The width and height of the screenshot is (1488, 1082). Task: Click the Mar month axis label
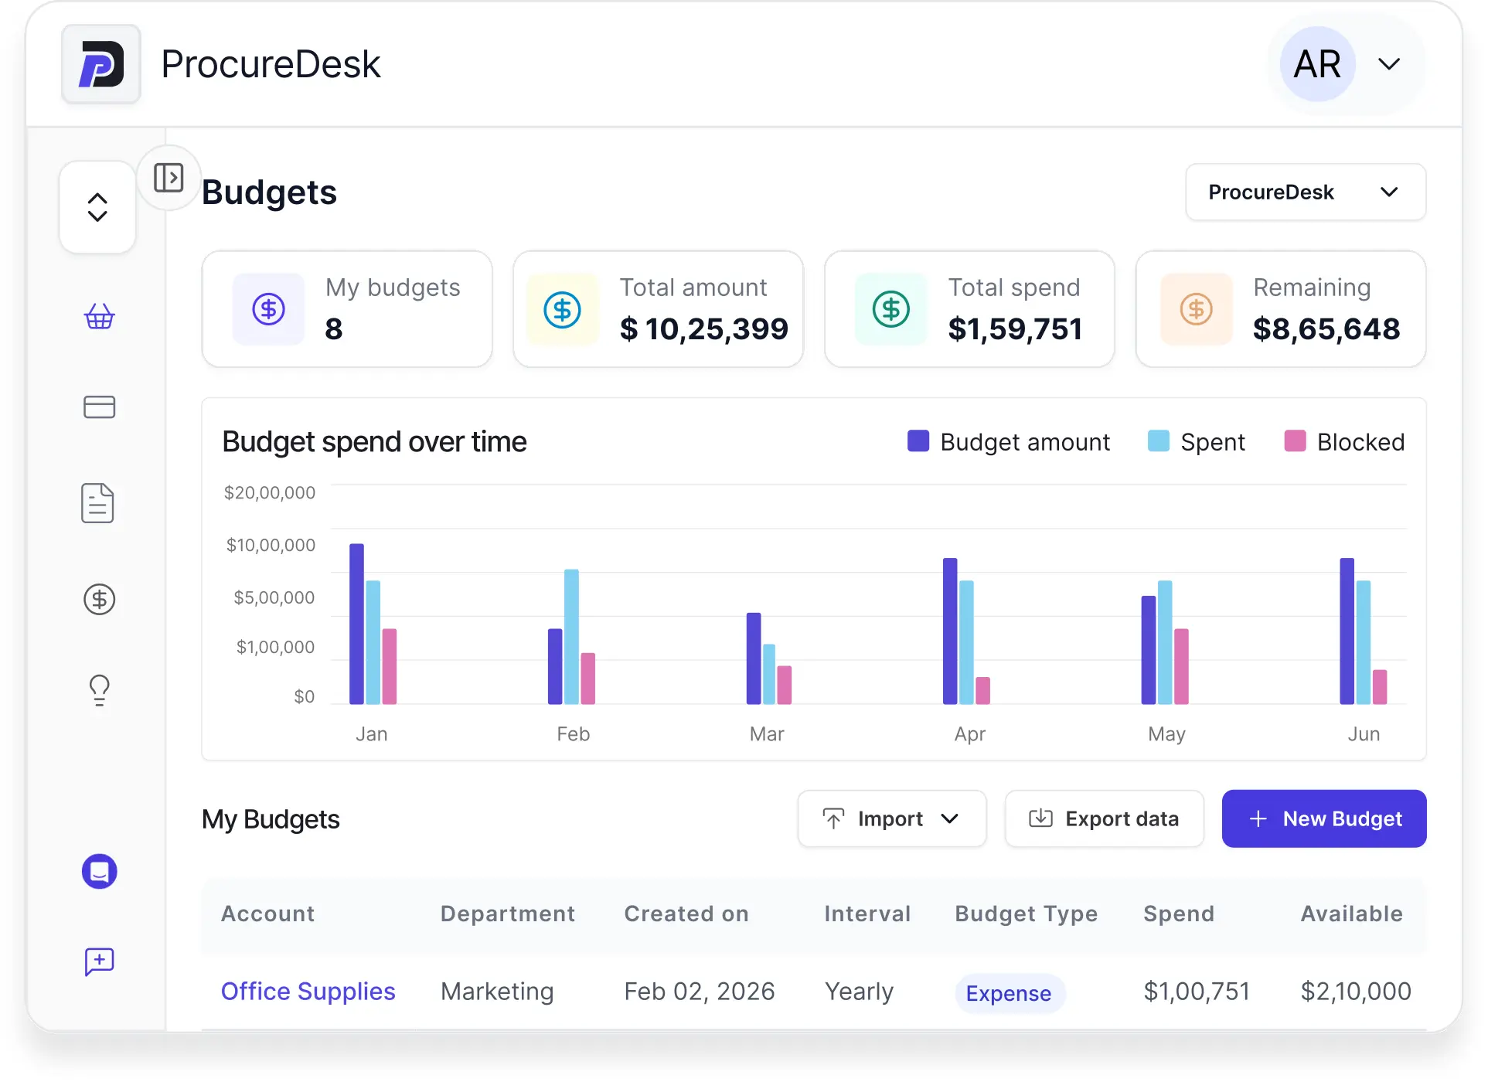(x=767, y=734)
